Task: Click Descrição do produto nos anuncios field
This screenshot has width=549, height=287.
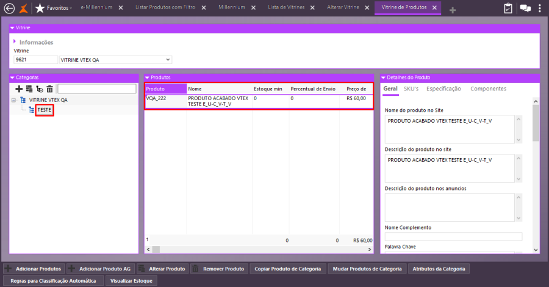Action: pos(450,208)
